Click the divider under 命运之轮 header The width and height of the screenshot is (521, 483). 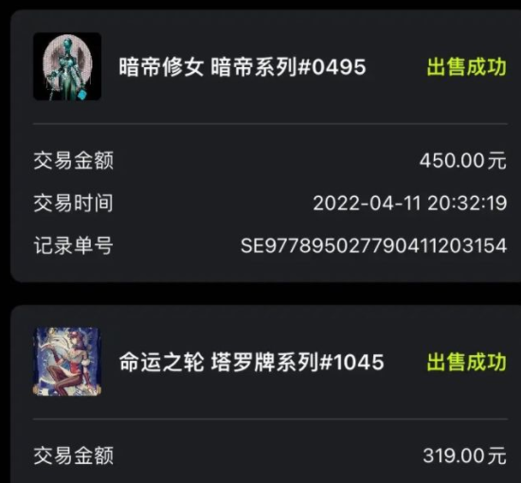coord(270,420)
